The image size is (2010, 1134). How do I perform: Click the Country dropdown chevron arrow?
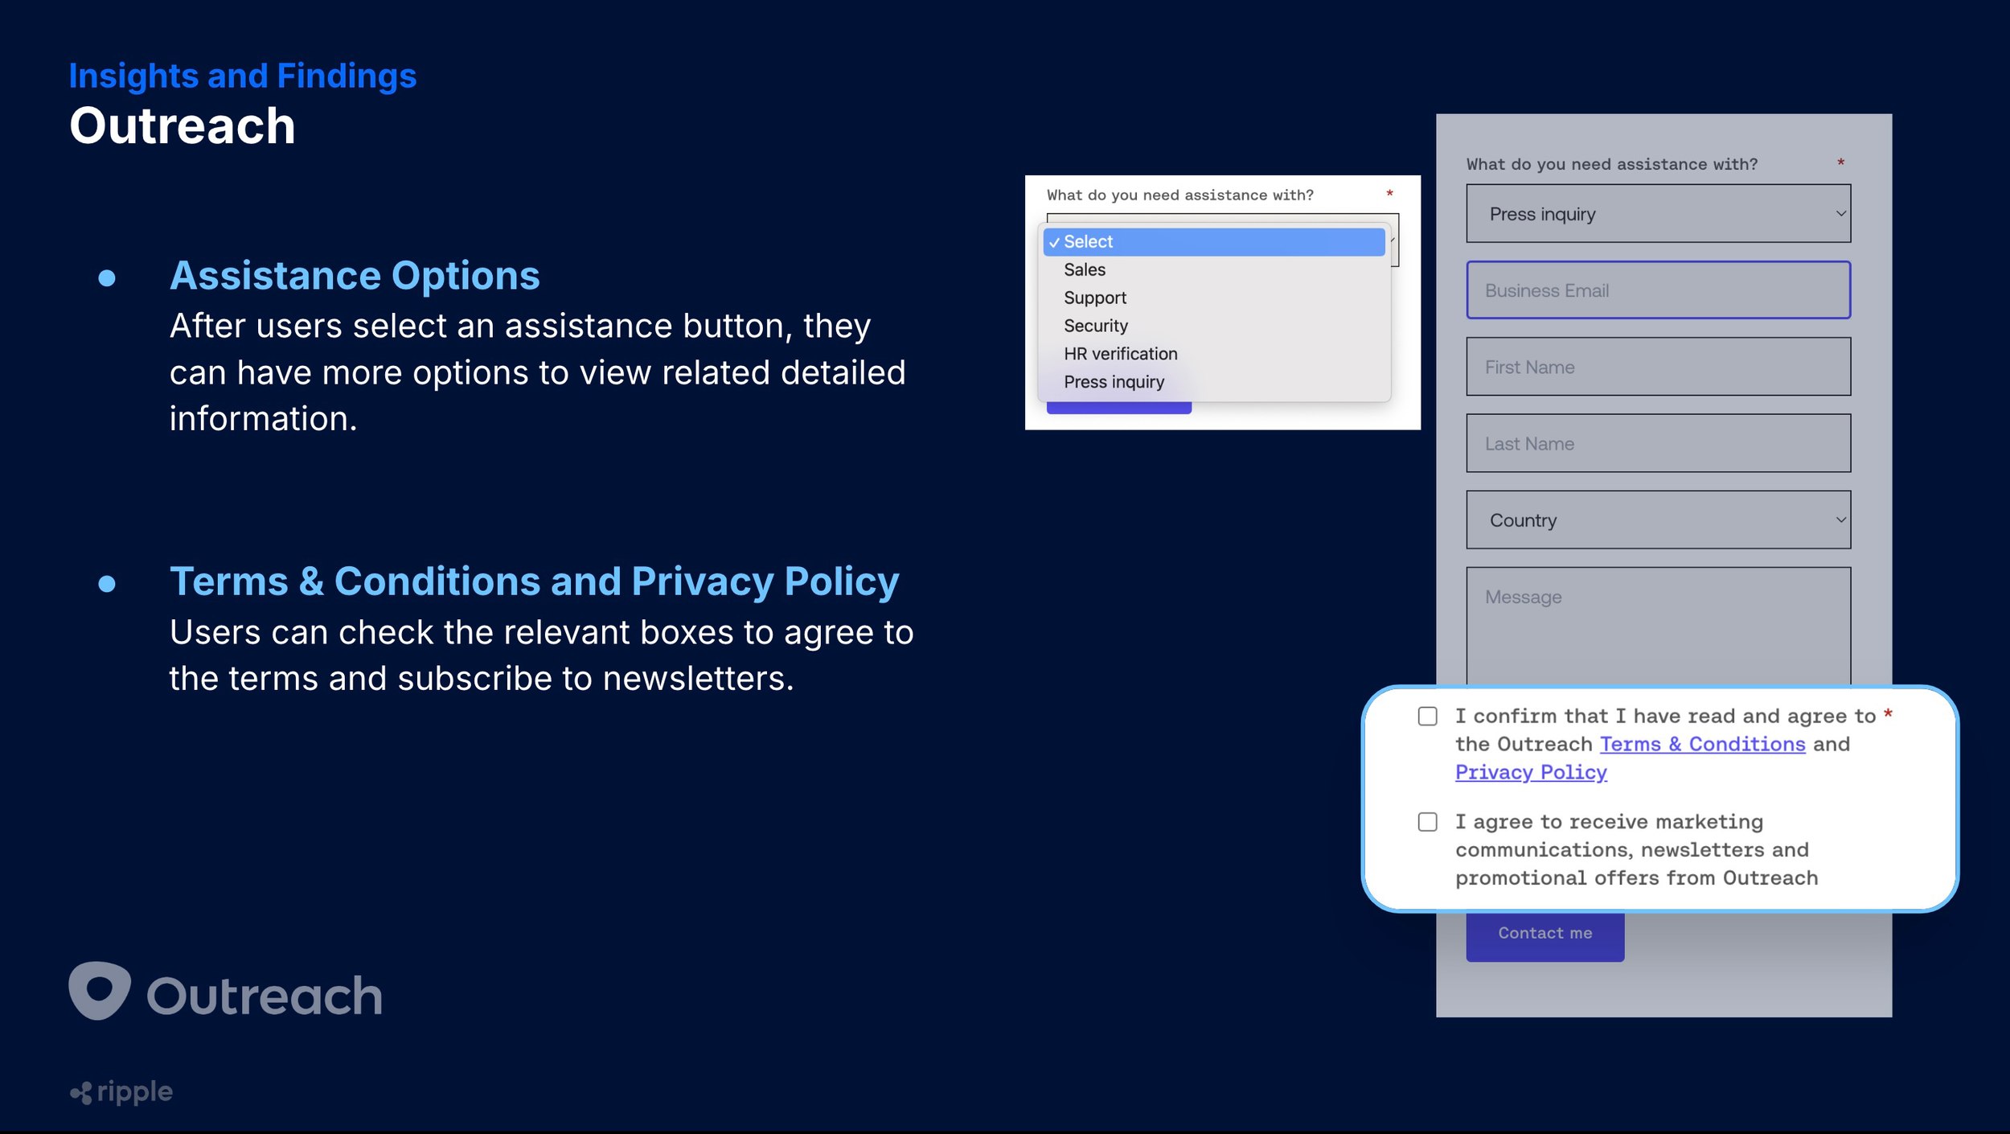point(1840,520)
